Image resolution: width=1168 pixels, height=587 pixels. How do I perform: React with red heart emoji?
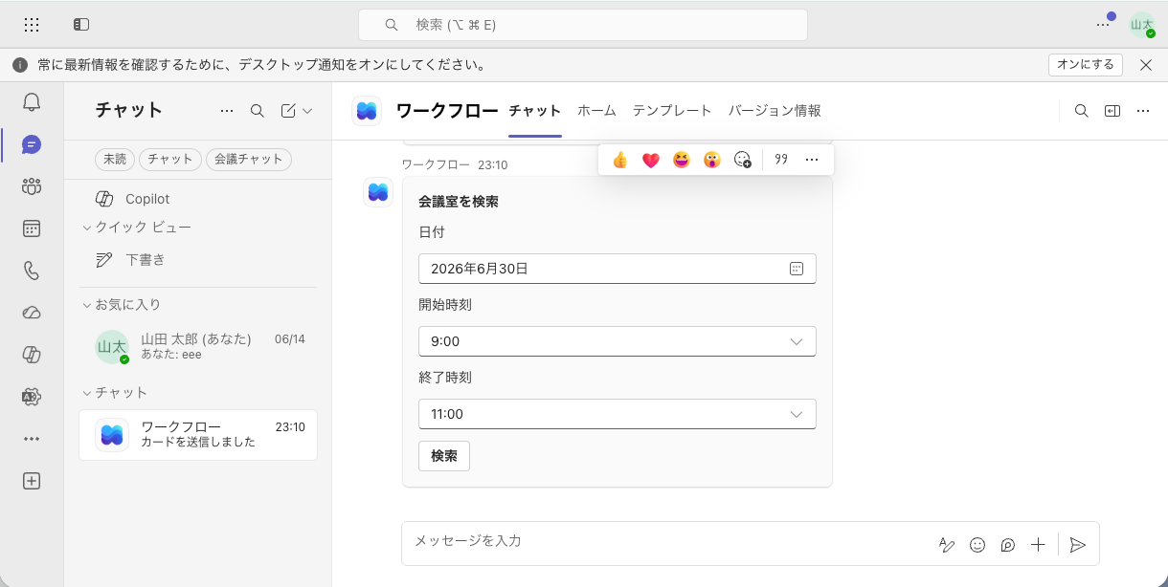point(651,160)
